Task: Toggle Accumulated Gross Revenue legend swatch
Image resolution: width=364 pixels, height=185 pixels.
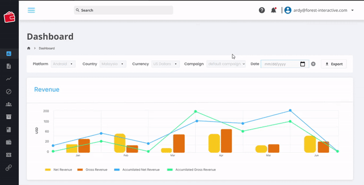Action: tap(170, 170)
